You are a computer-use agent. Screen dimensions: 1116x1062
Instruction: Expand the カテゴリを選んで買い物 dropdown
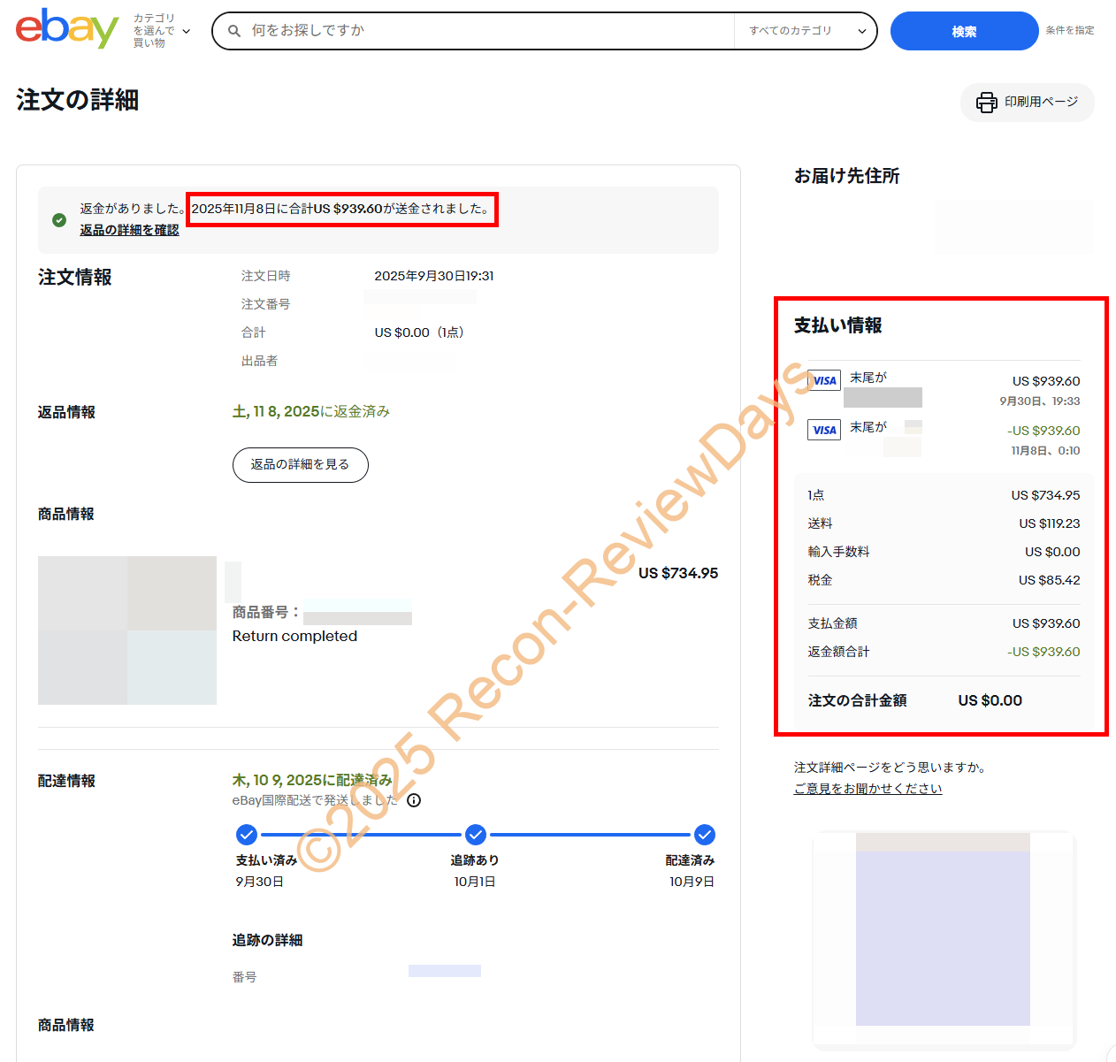[162, 31]
